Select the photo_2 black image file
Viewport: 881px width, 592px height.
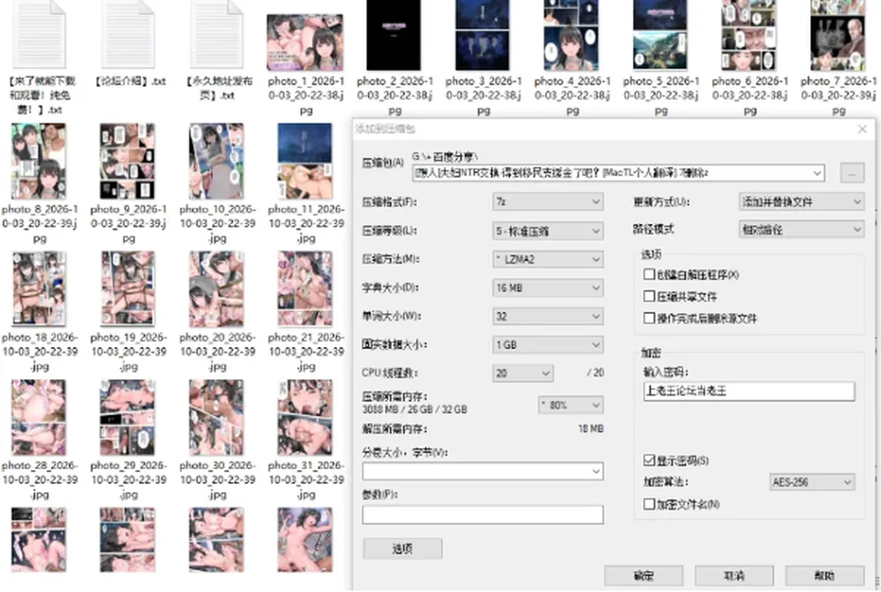pos(394,35)
